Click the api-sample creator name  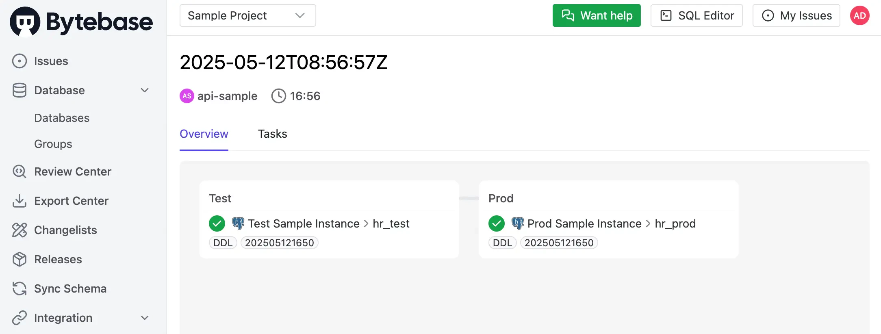coord(228,96)
